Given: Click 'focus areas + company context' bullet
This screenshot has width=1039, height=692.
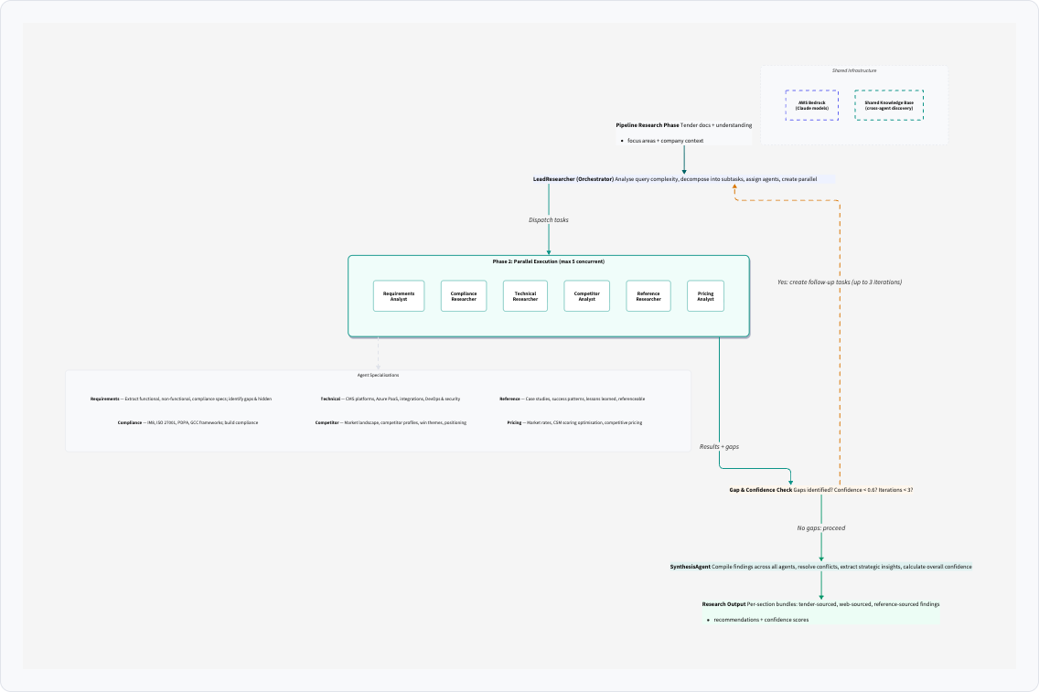Looking at the screenshot, I should [x=665, y=141].
